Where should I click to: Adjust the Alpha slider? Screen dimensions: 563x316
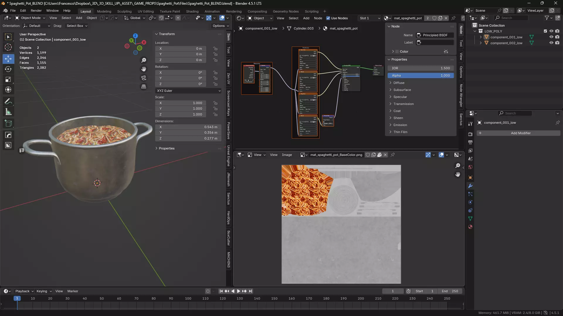pos(420,75)
